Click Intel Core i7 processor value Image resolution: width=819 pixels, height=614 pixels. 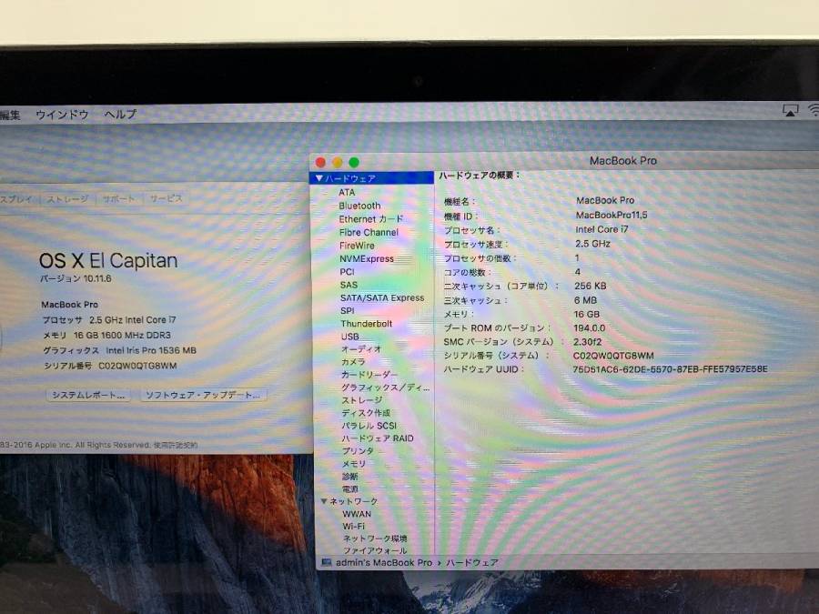pyautogui.click(x=602, y=229)
